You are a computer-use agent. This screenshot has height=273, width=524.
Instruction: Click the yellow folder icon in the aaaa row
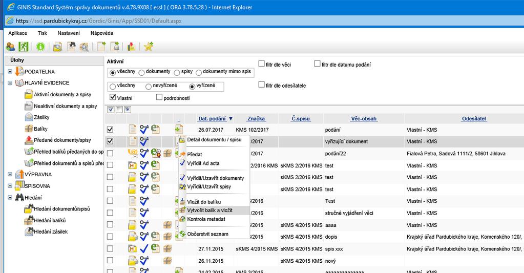[133, 225]
